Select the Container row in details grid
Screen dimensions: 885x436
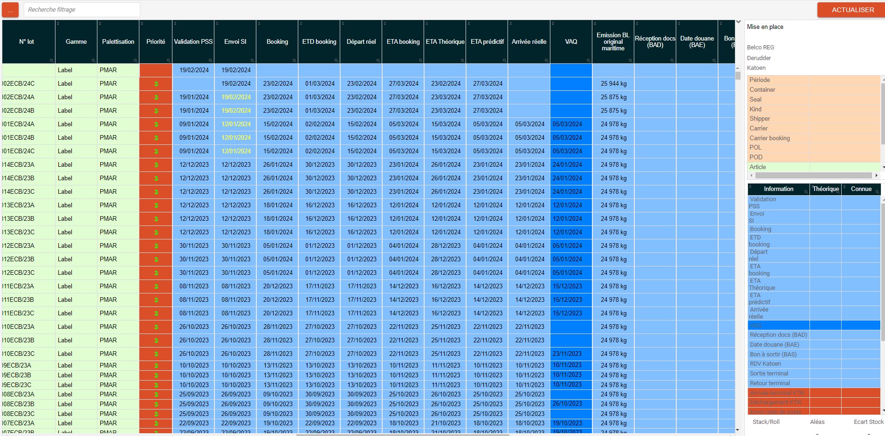(x=814, y=90)
